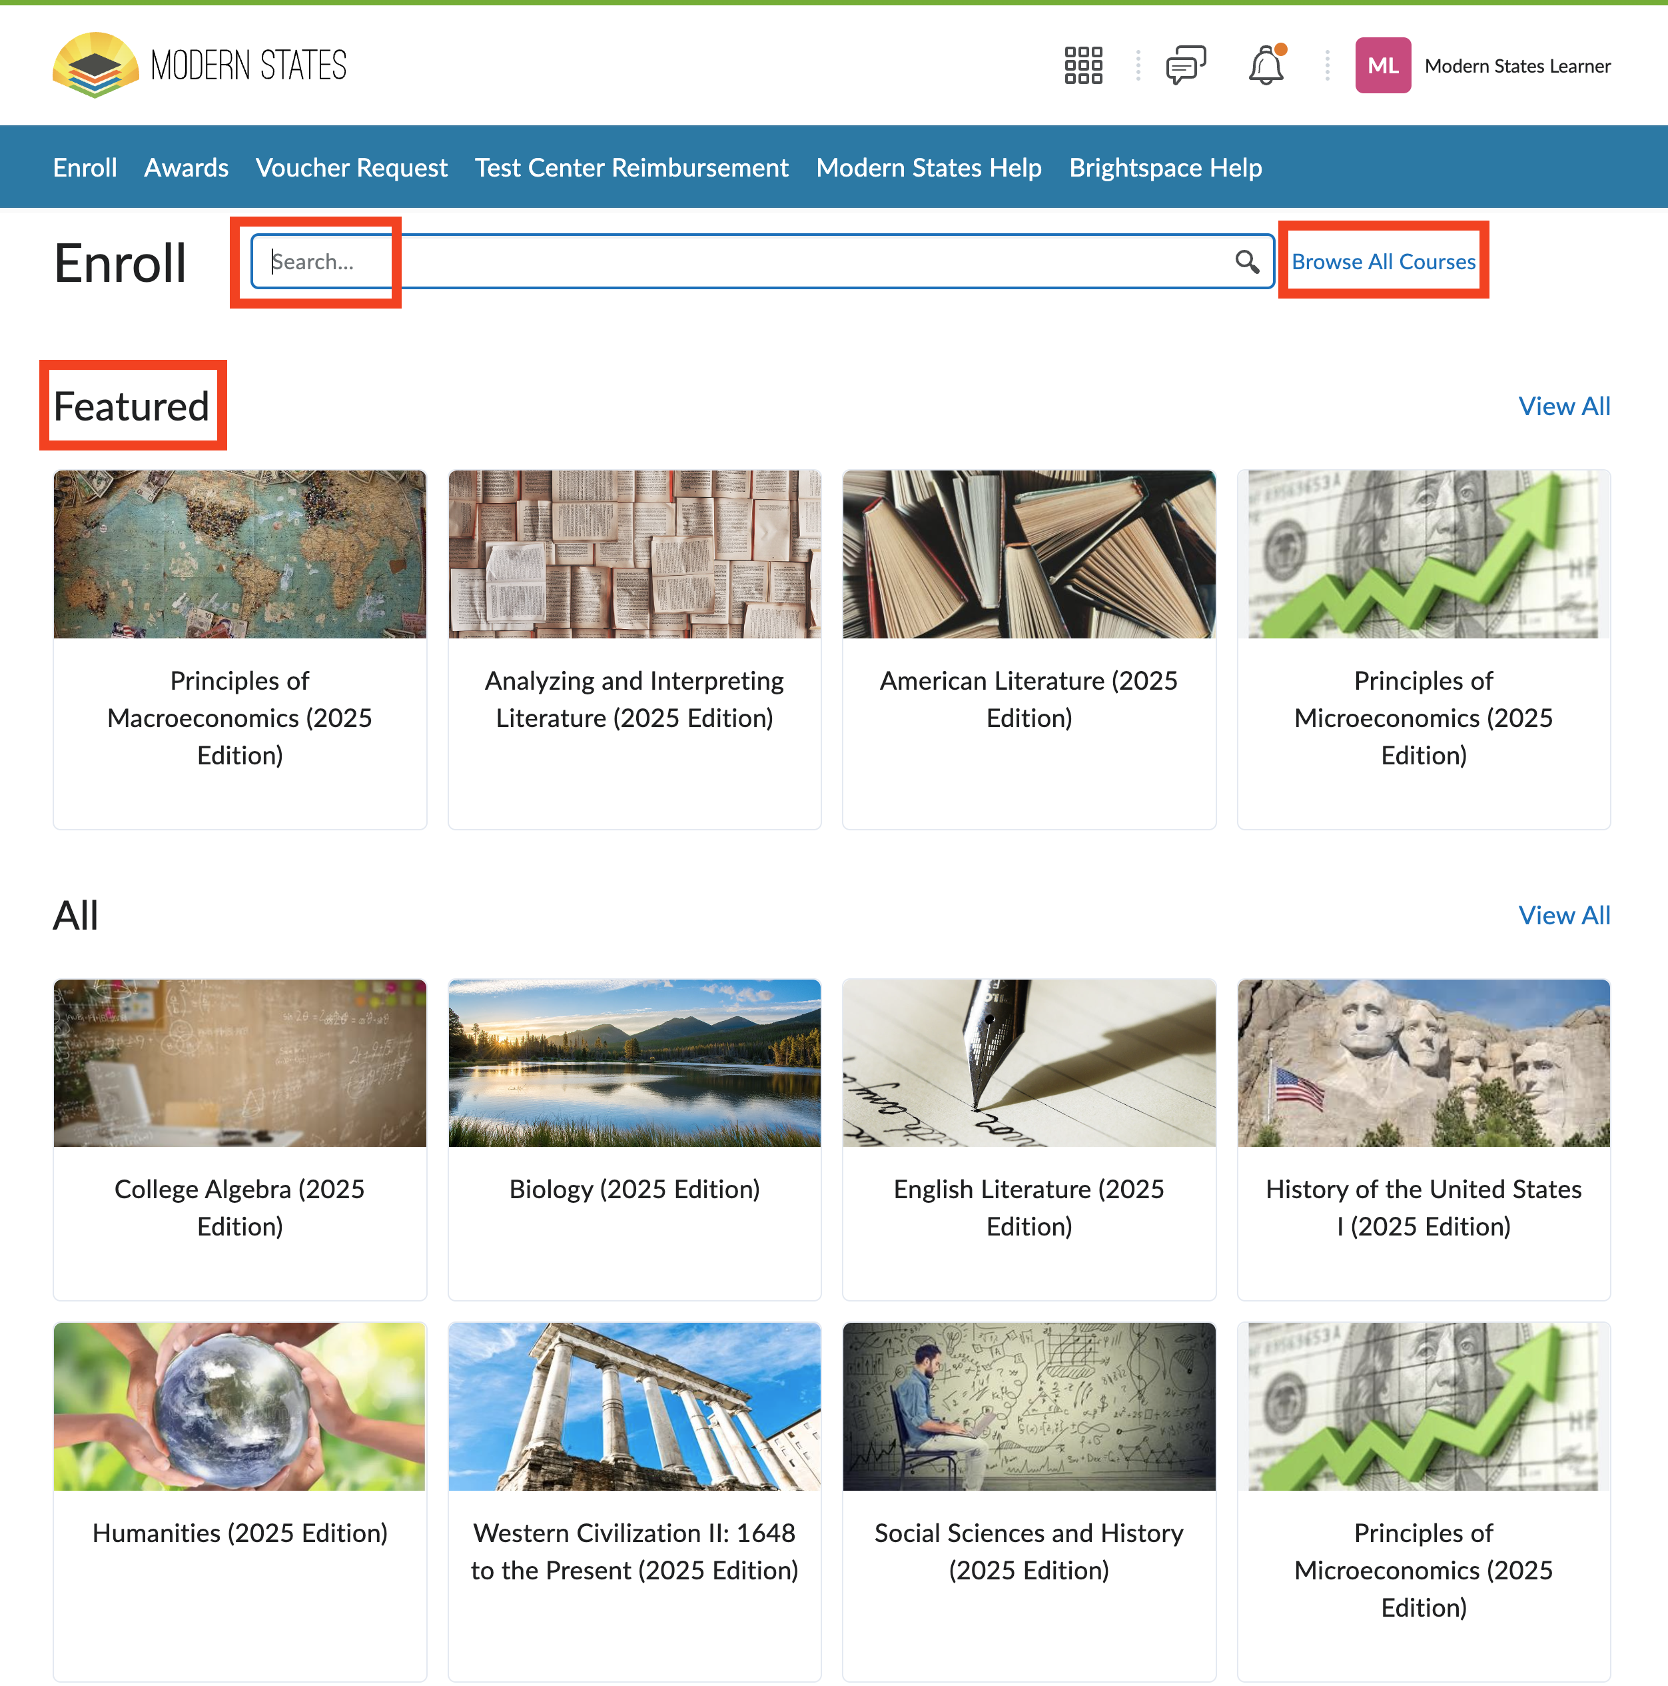The height and width of the screenshot is (1686, 1668).
Task: Open the Brightspace Help link
Action: pyautogui.click(x=1166, y=167)
